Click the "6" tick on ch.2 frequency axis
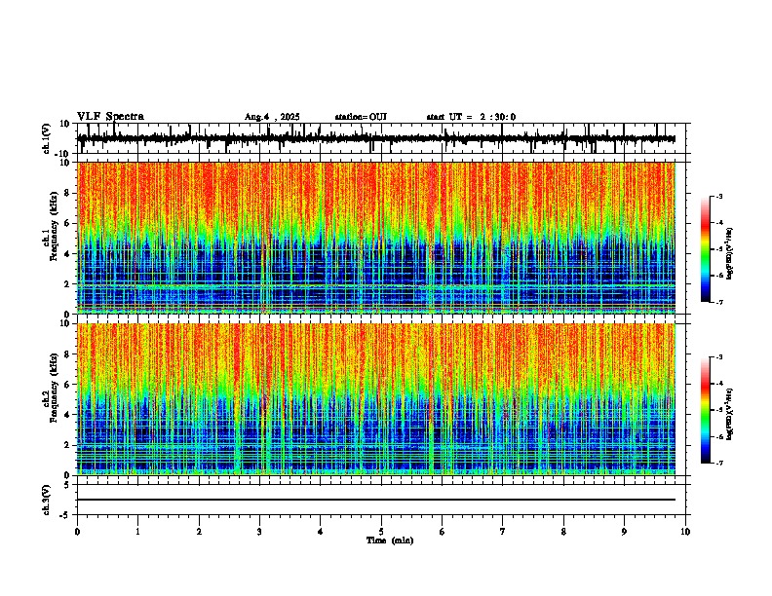 click(69, 385)
